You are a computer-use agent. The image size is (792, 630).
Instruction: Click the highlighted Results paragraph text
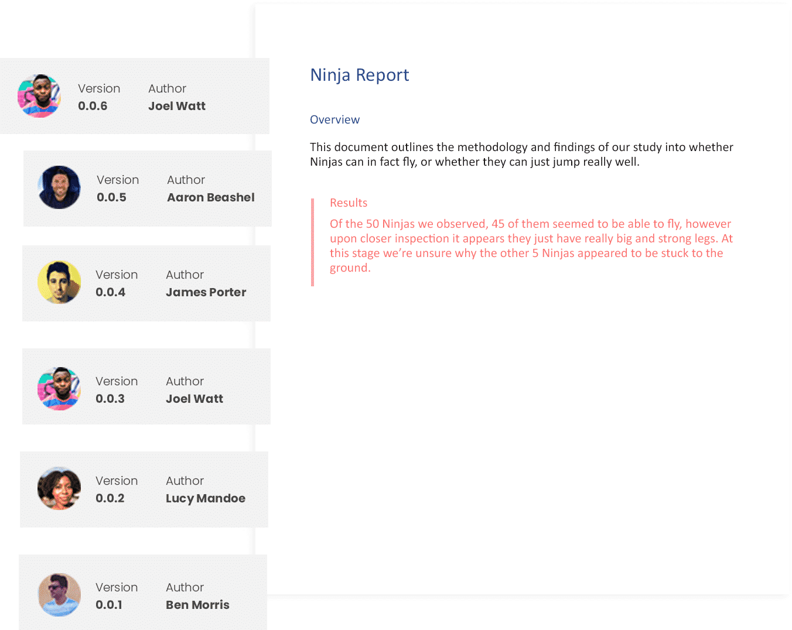coord(529,245)
